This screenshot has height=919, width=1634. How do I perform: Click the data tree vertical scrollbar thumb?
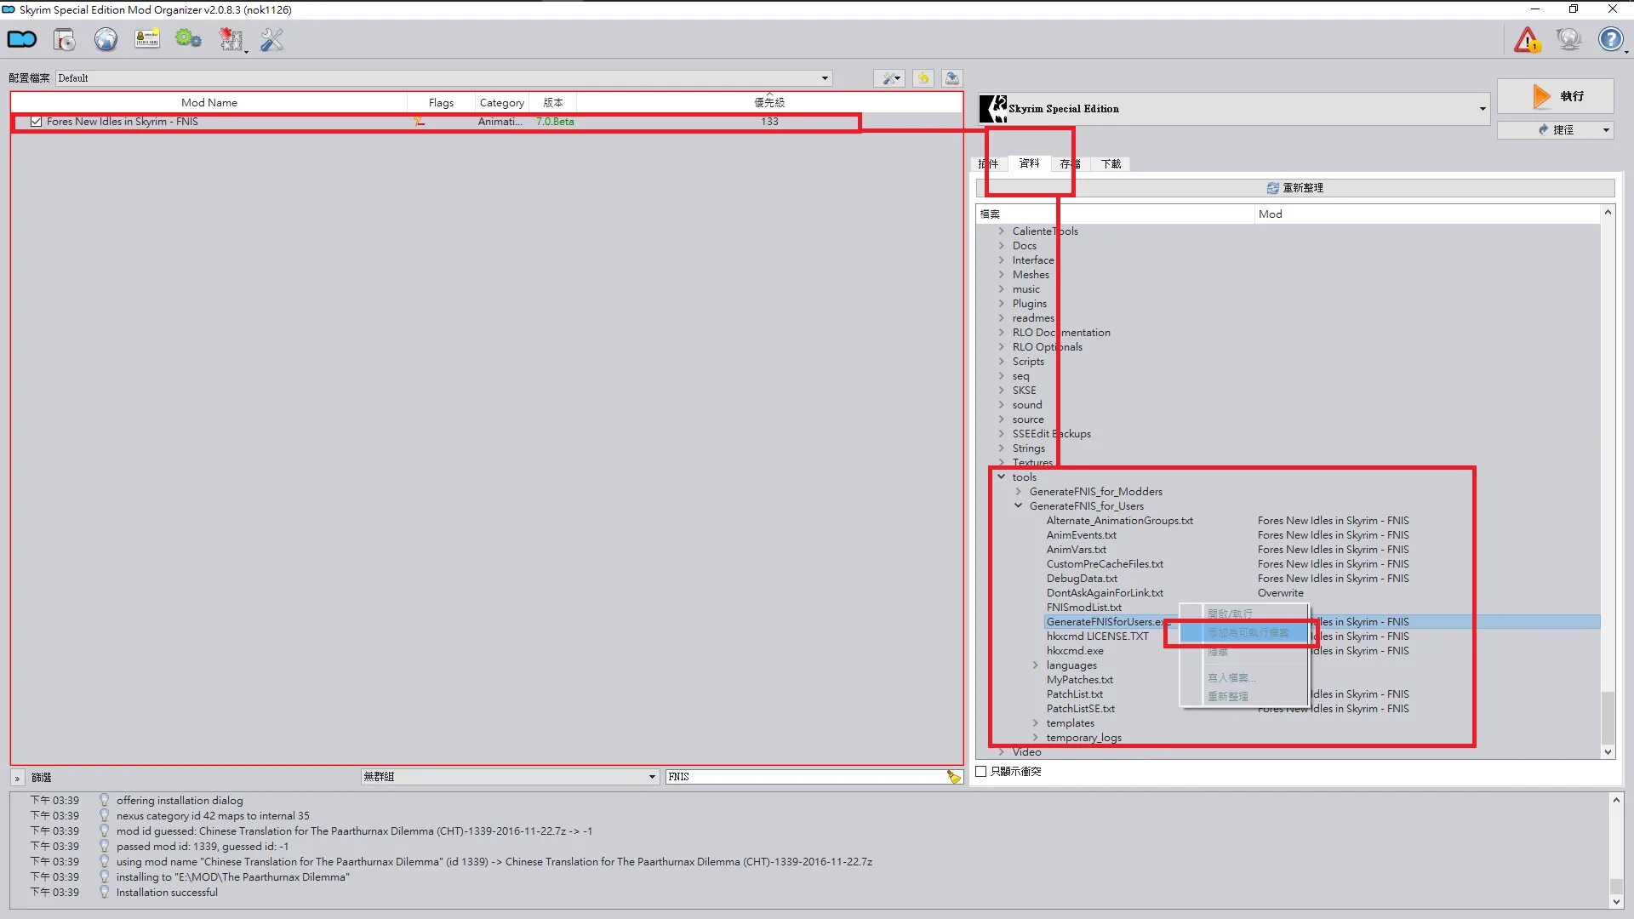1608,716
